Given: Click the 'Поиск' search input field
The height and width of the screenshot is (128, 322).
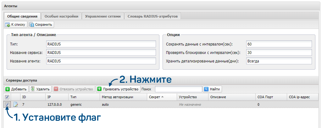Looking at the screenshot, I should 178,89.
